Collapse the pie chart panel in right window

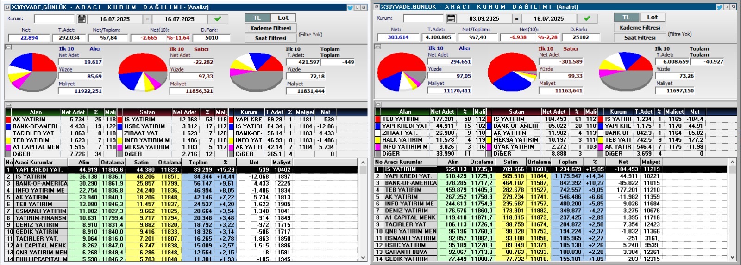[378, 47]
